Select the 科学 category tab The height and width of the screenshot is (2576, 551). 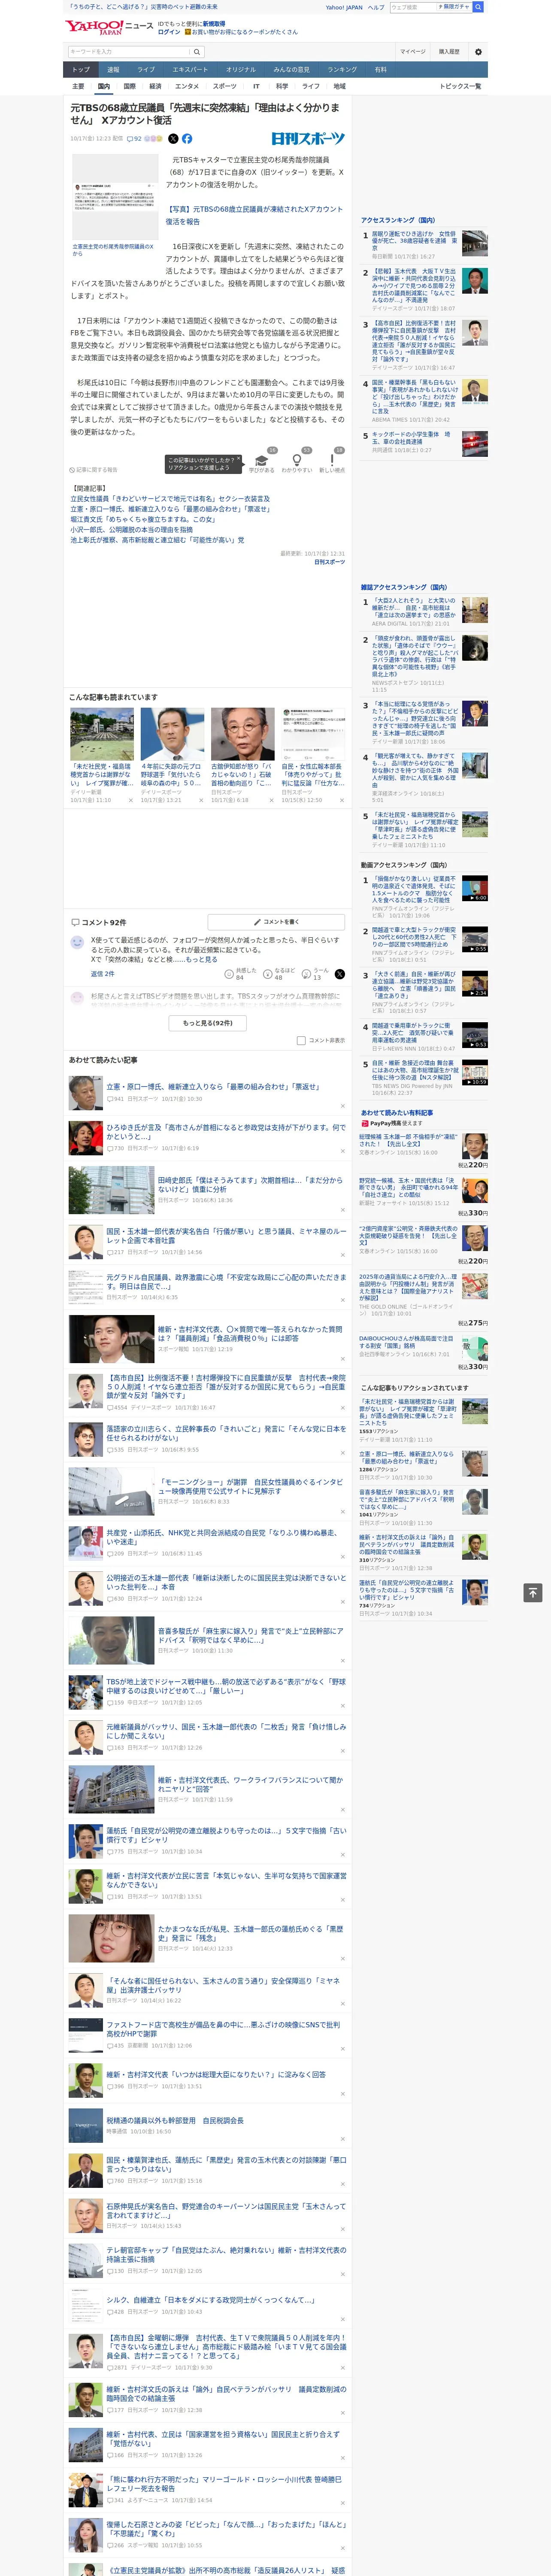[282, 86]
